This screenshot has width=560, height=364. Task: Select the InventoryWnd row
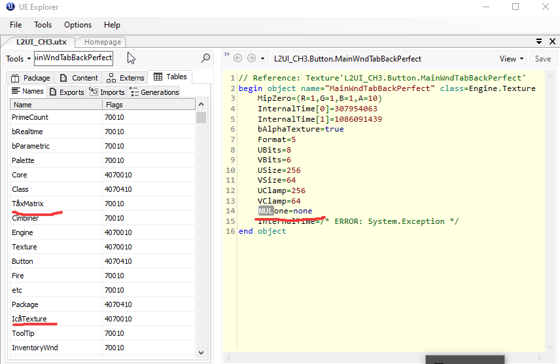pyautogui.click(x=103, y=348)
